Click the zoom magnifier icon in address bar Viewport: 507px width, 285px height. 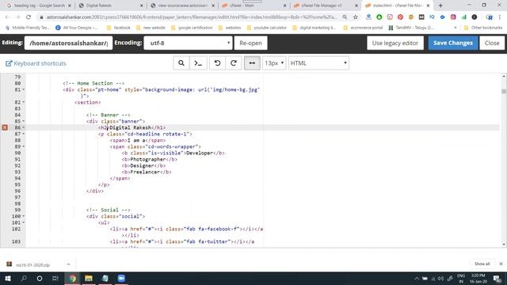click(345, 17)
